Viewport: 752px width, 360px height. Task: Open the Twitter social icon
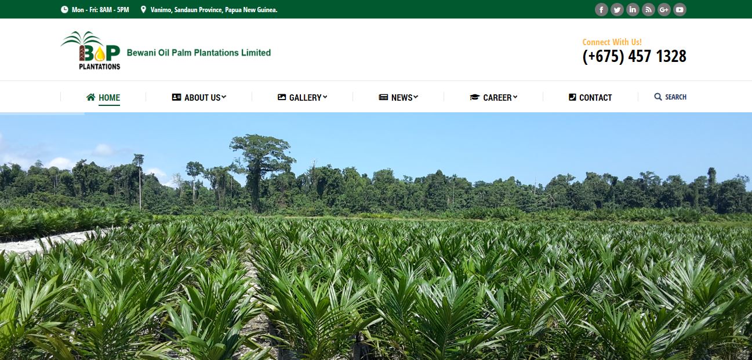tap(617, 9)
